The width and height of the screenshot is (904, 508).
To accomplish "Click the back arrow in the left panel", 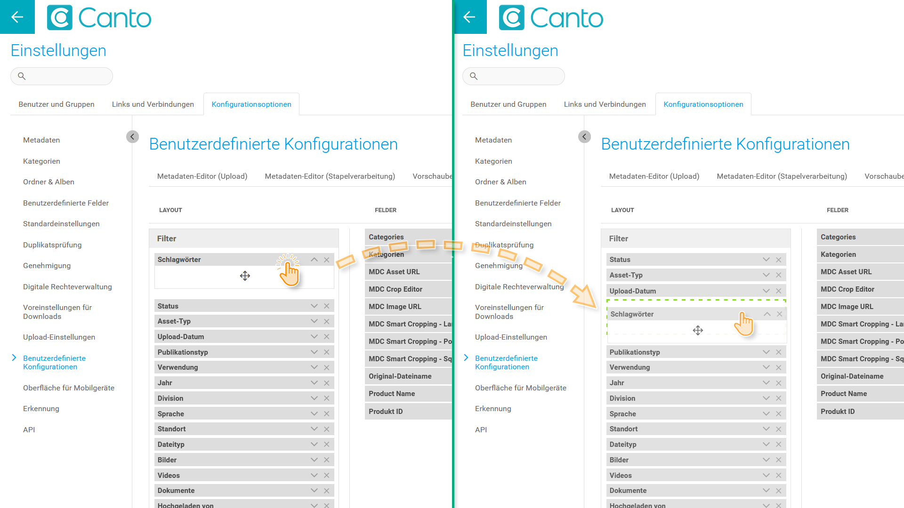I will (x=17, y=17).
